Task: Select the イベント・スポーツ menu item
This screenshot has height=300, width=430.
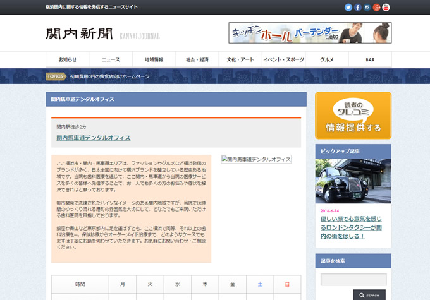Action: [x=283, y=59]
